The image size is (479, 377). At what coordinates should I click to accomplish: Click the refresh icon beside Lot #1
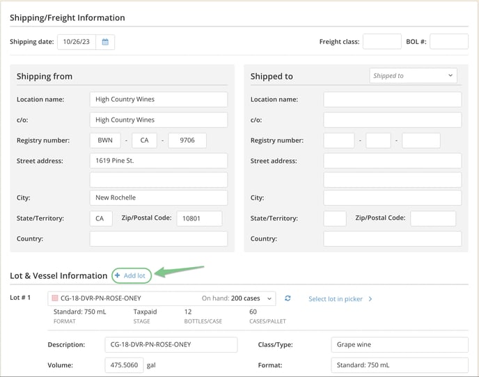tap(288, 298)
